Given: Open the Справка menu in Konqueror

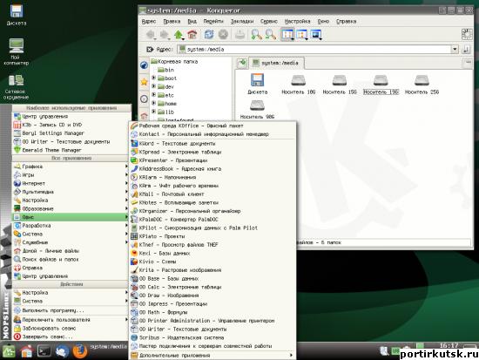Looking at the screenshot, I should click(346, 22).
